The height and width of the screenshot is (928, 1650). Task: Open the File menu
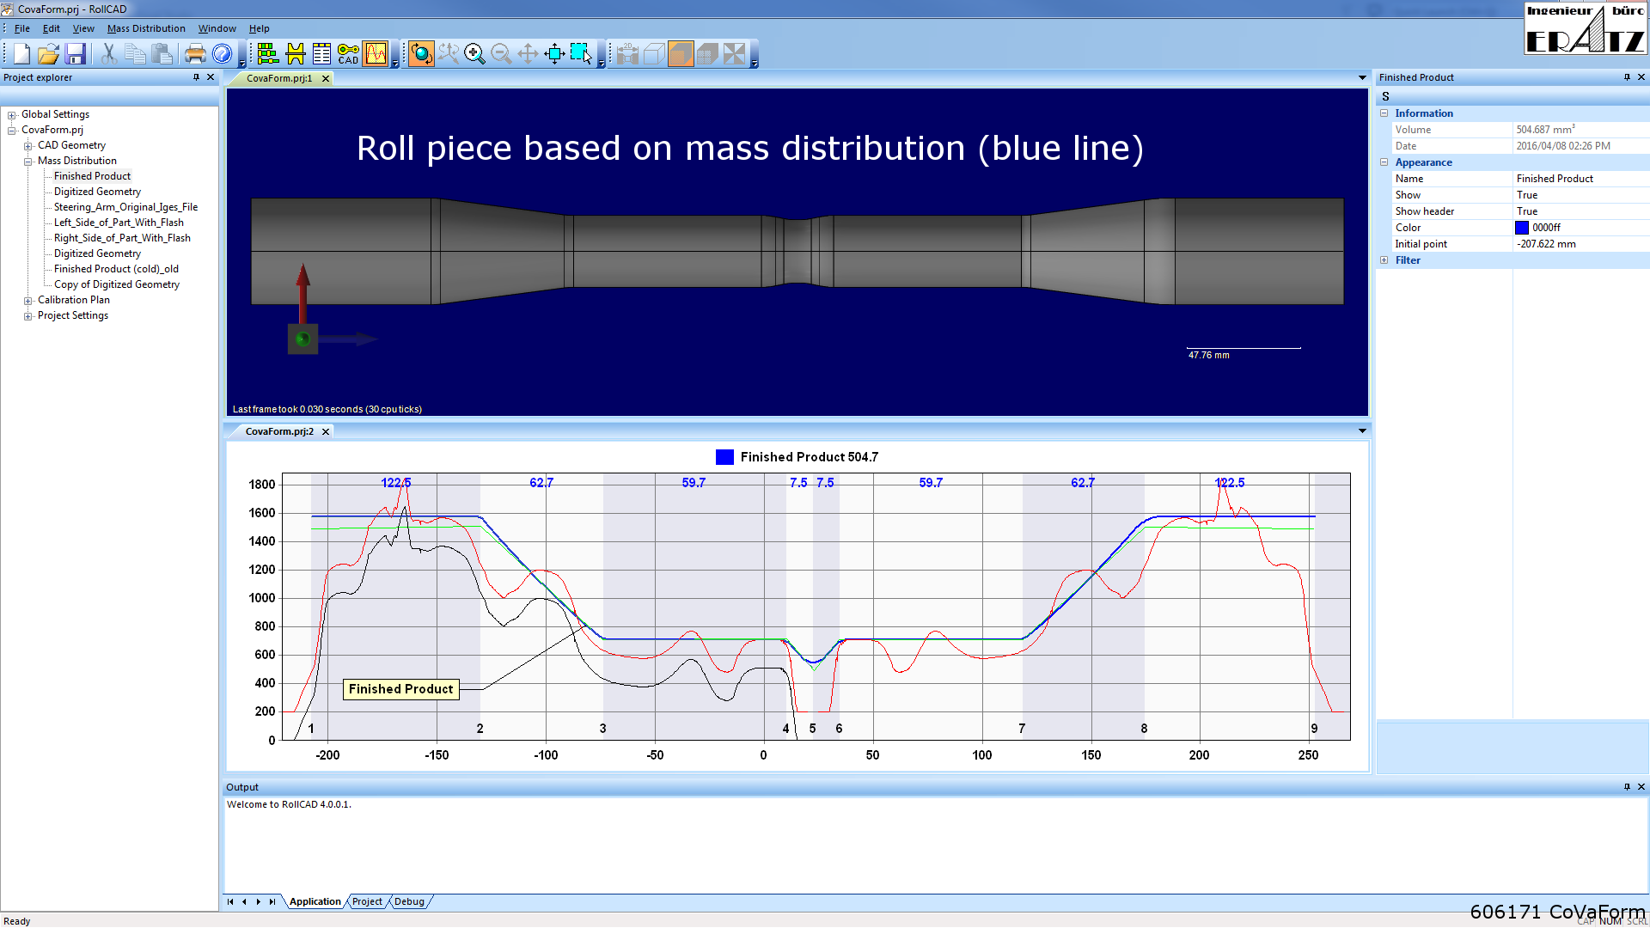coord(22,28)
